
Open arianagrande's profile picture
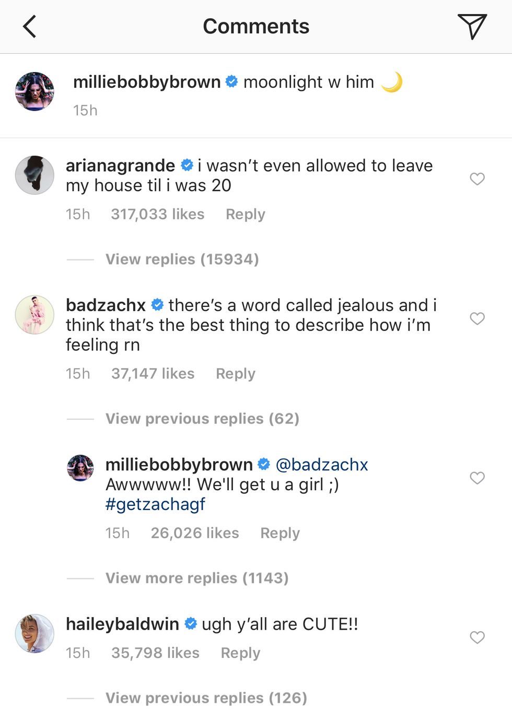pos(34,175)
